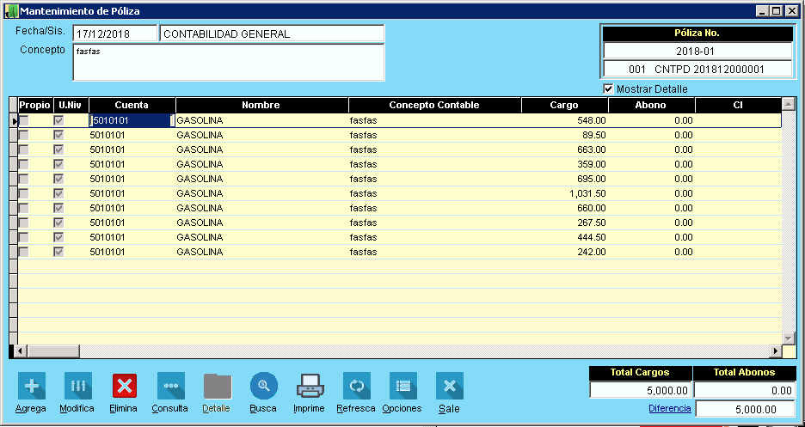Toggle Propio checkbox in first row
The image size is (805, 427).
pos(24,121)
